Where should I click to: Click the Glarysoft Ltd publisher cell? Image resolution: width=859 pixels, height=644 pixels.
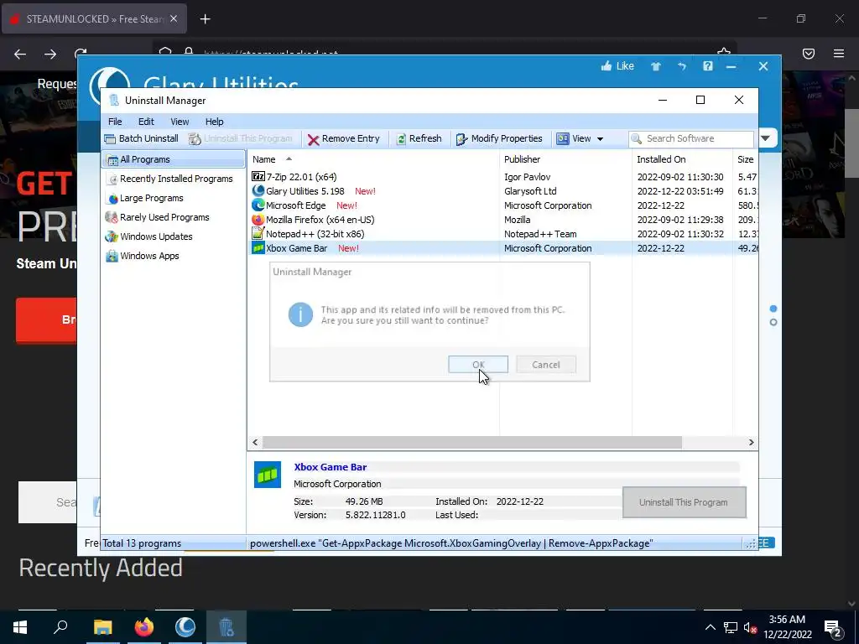530,191
